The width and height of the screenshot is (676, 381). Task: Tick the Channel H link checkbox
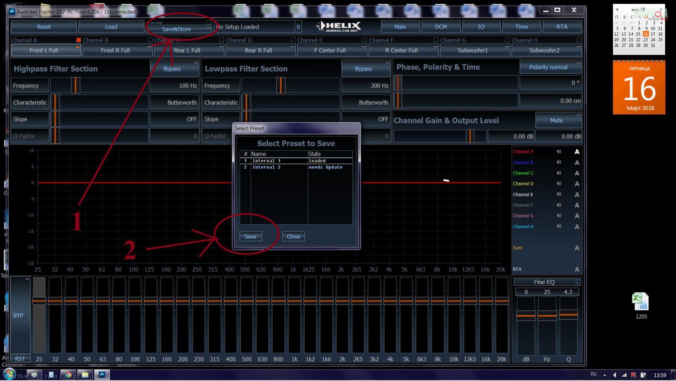pyautogui.click(x=579, y=40)
